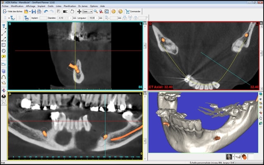Open the Planification menu
This screenshot has width=264, height=165.
70,7
